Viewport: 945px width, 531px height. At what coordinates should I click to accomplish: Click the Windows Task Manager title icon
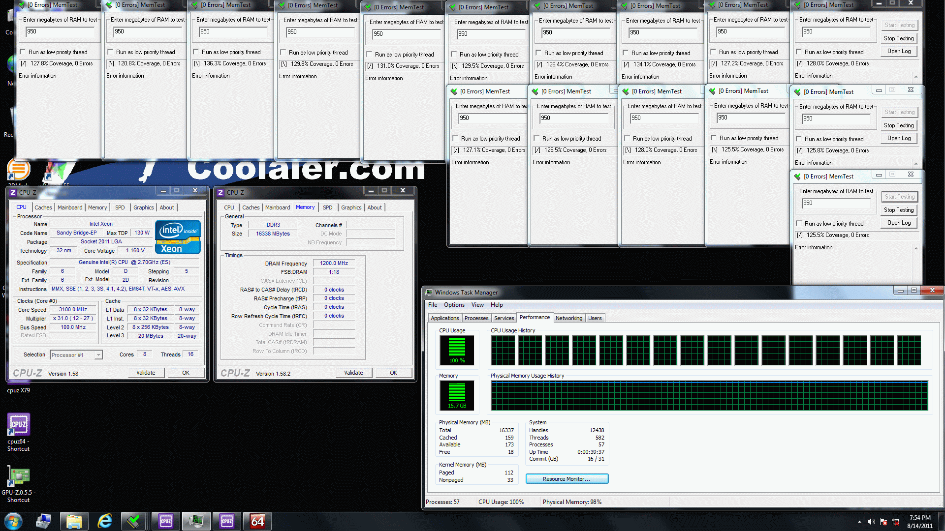click(429, 293)
